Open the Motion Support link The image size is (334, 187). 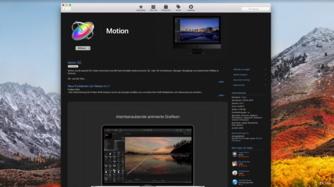(x=240, y=75)
